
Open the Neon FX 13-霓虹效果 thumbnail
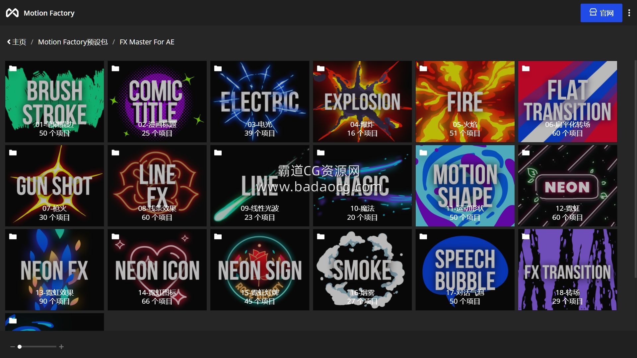(x=54, y=270)
